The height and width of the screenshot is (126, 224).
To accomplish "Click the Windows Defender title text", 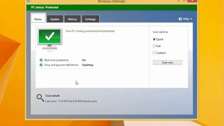I will (x=112, y=1).
